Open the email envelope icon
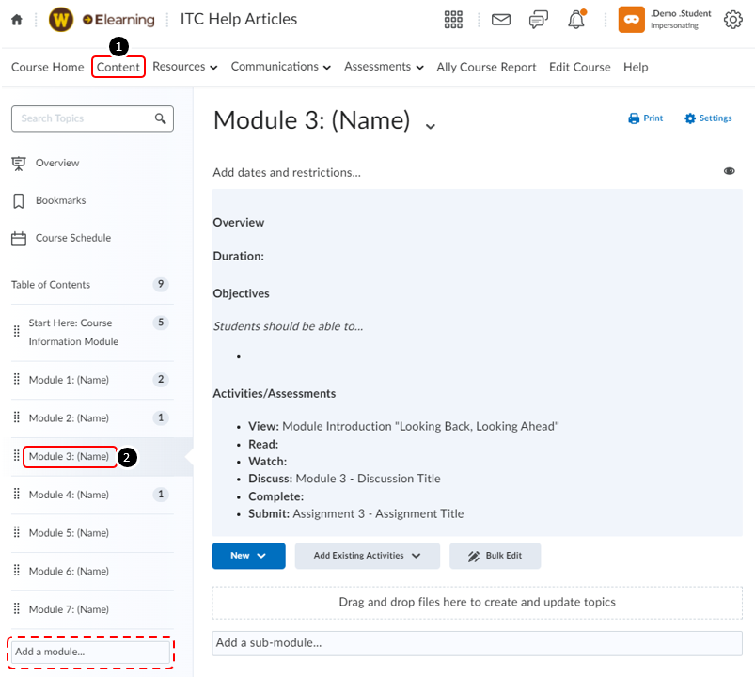755x677 pixels. 500,19
